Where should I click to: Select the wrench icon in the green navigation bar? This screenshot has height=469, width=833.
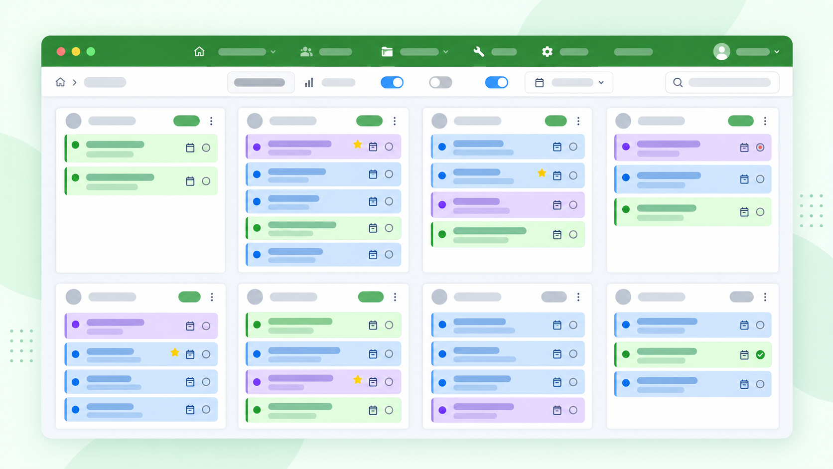click(479, 51)
